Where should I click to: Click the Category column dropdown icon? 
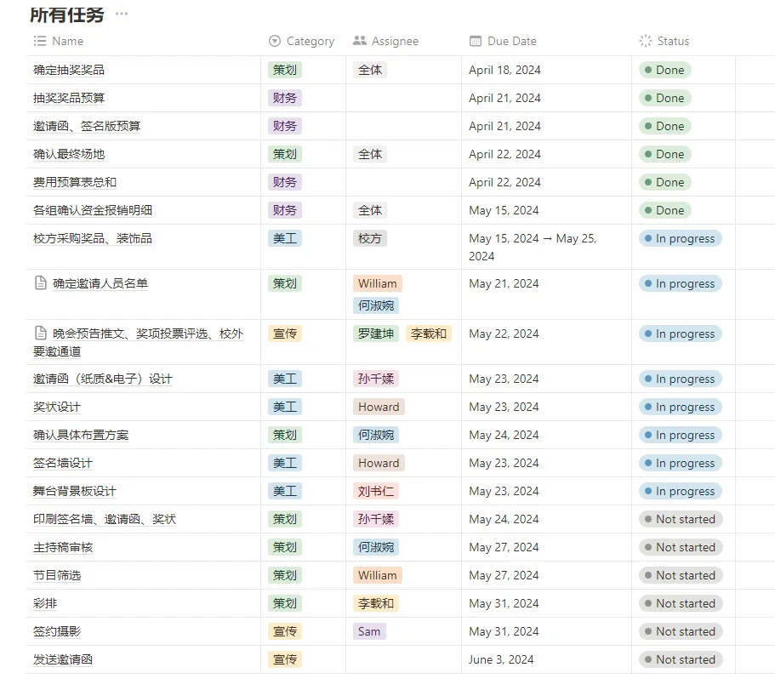point(275,41)
